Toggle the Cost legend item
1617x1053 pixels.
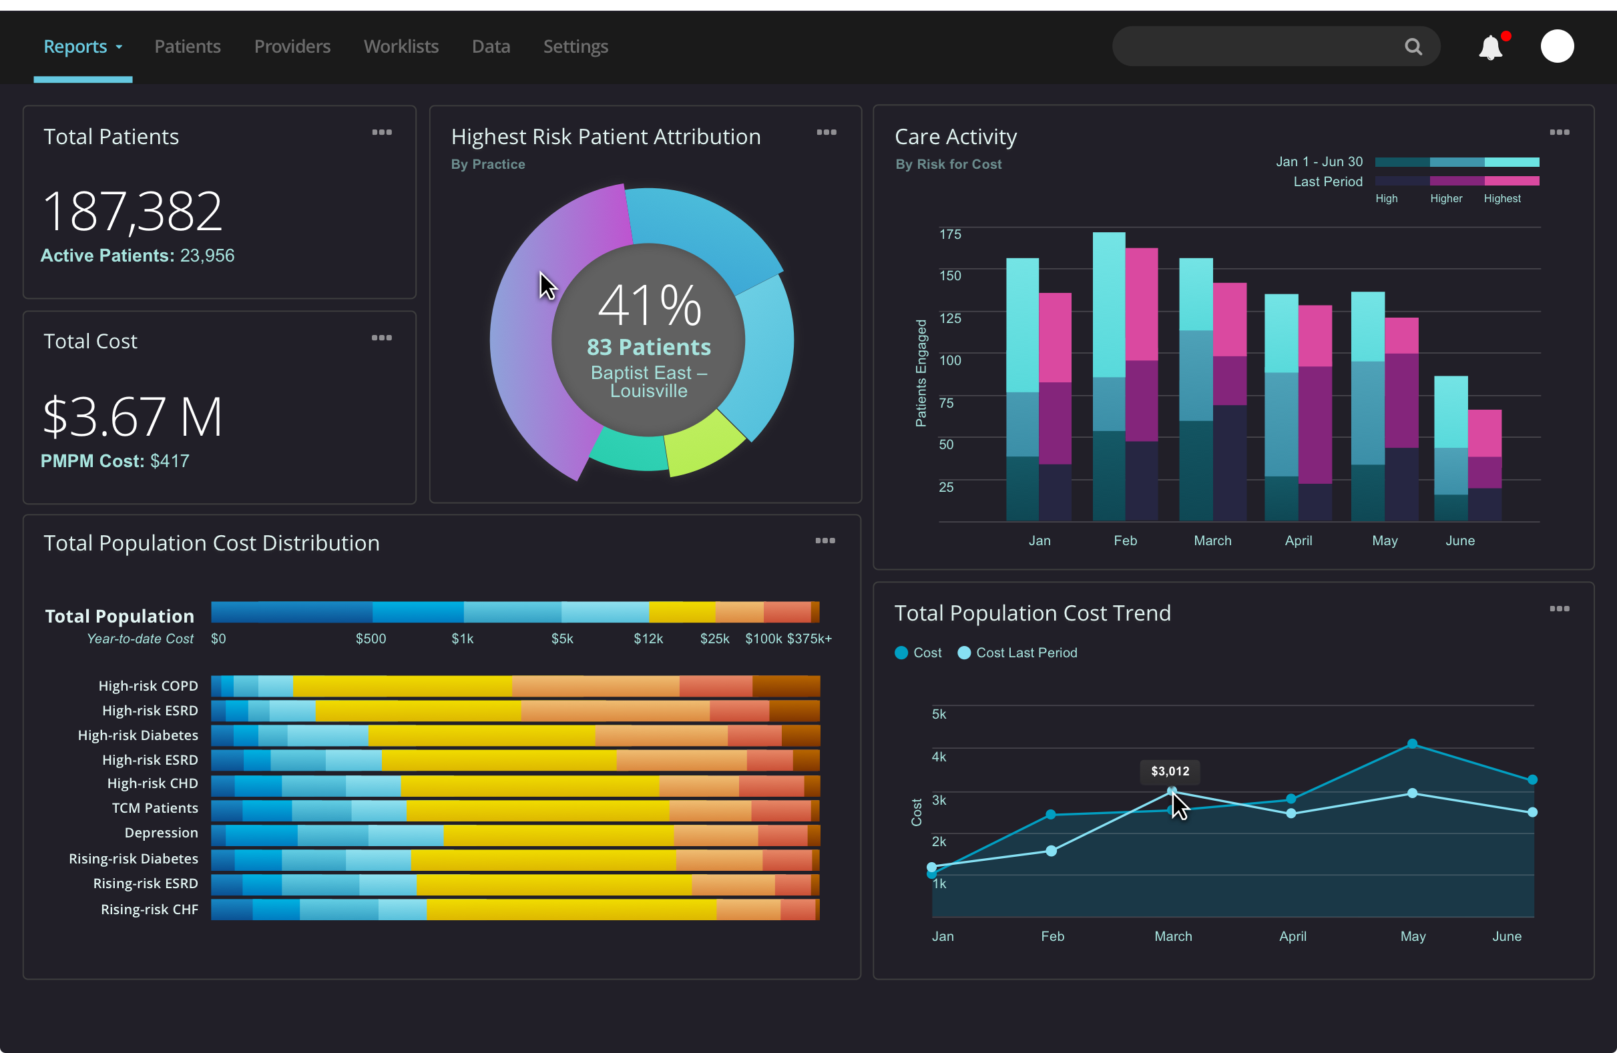[917, 653]
